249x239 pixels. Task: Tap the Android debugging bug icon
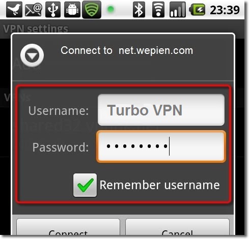point(72,10)
